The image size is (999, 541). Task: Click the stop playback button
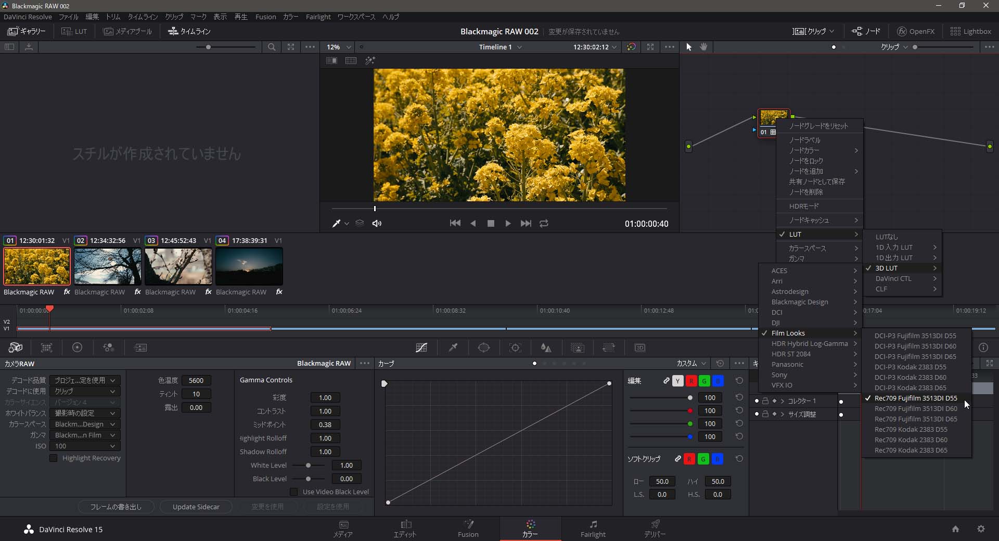point(491,223)
